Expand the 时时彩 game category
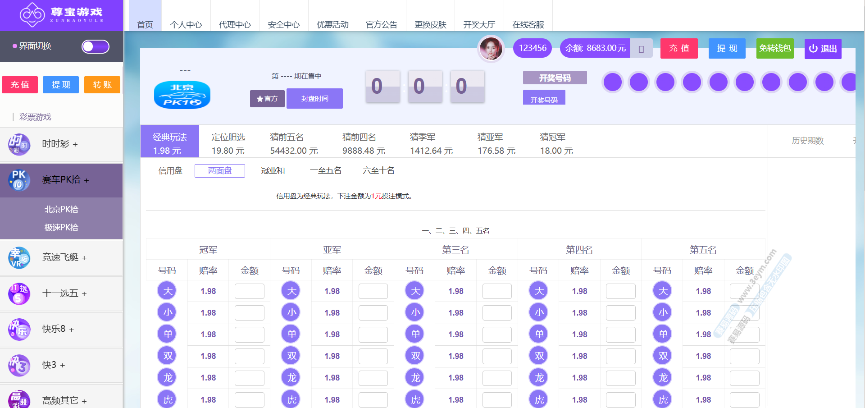Viewport: 865px width, 408px height. [x=59, y=144]
